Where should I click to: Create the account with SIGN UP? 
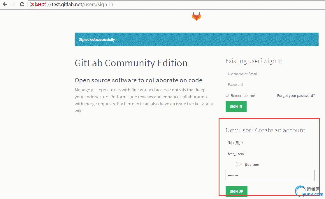236,191
